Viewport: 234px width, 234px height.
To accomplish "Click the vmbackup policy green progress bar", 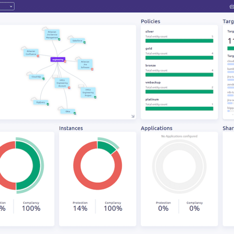I will [x=179, y=92].
